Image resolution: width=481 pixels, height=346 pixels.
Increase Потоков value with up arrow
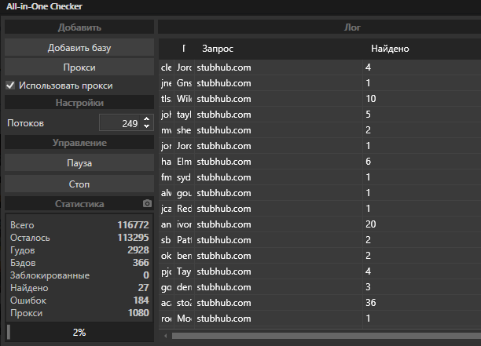point(147,119)
